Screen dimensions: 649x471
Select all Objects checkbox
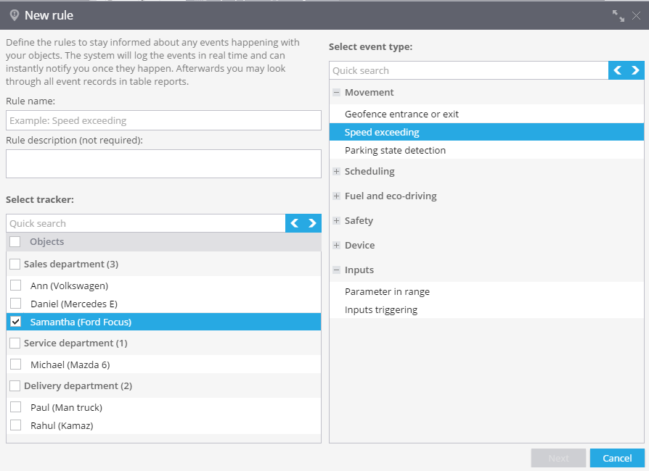pos(15,242)
